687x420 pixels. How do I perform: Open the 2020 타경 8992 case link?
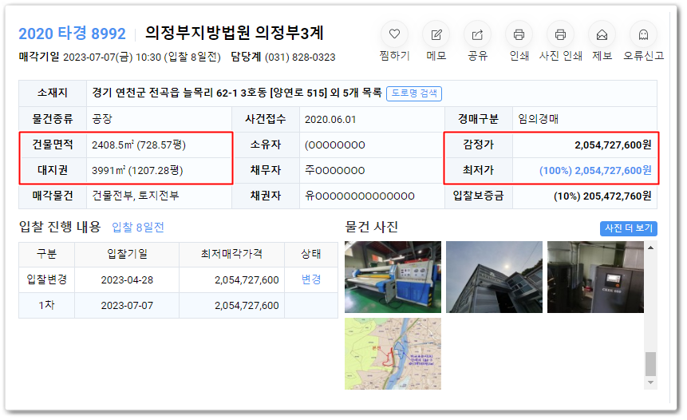72,34
